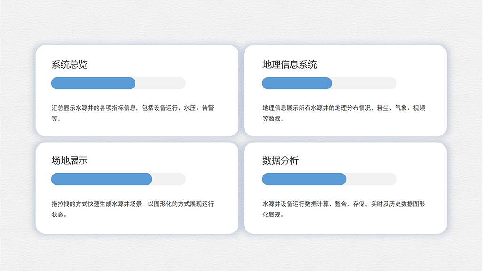Click the 数据分析 progress bar
This screenshot has height=271, width=483.
329,179
